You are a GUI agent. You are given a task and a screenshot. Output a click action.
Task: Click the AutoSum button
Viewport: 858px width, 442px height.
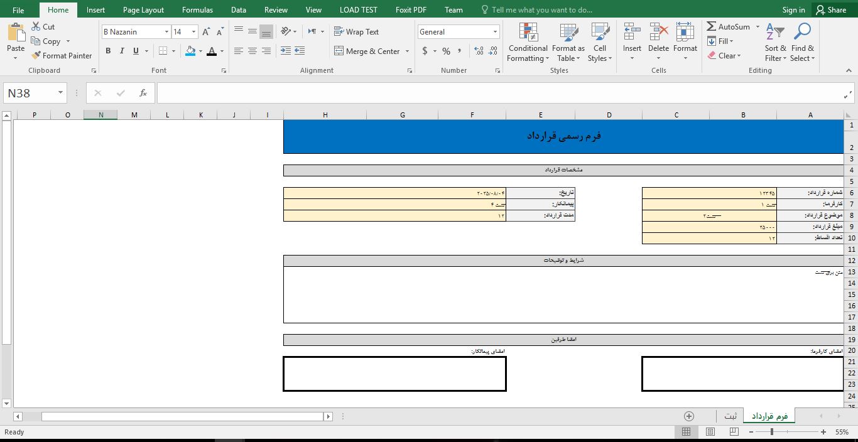pyautogui.click(x=729, y=27)
